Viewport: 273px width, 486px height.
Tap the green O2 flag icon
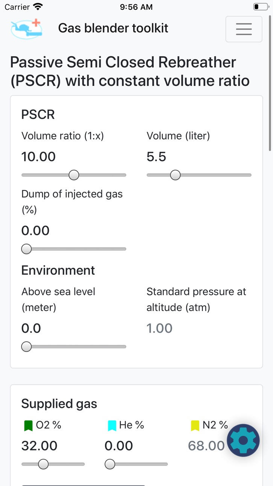[x=29, y=426]
